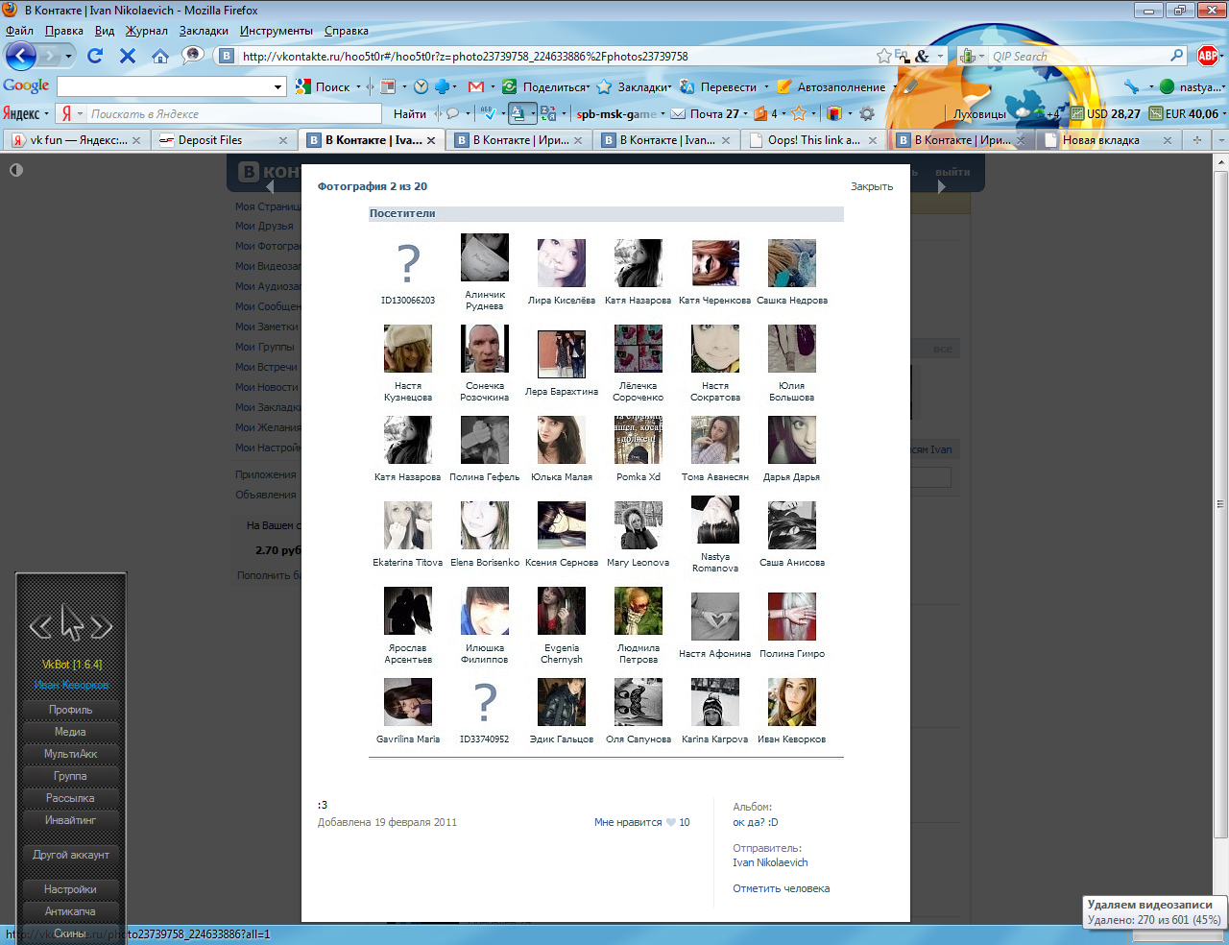Click VkBot Медиа button
The height and width of the screenshot is (945, 1229).
click(x=71, y=732)
